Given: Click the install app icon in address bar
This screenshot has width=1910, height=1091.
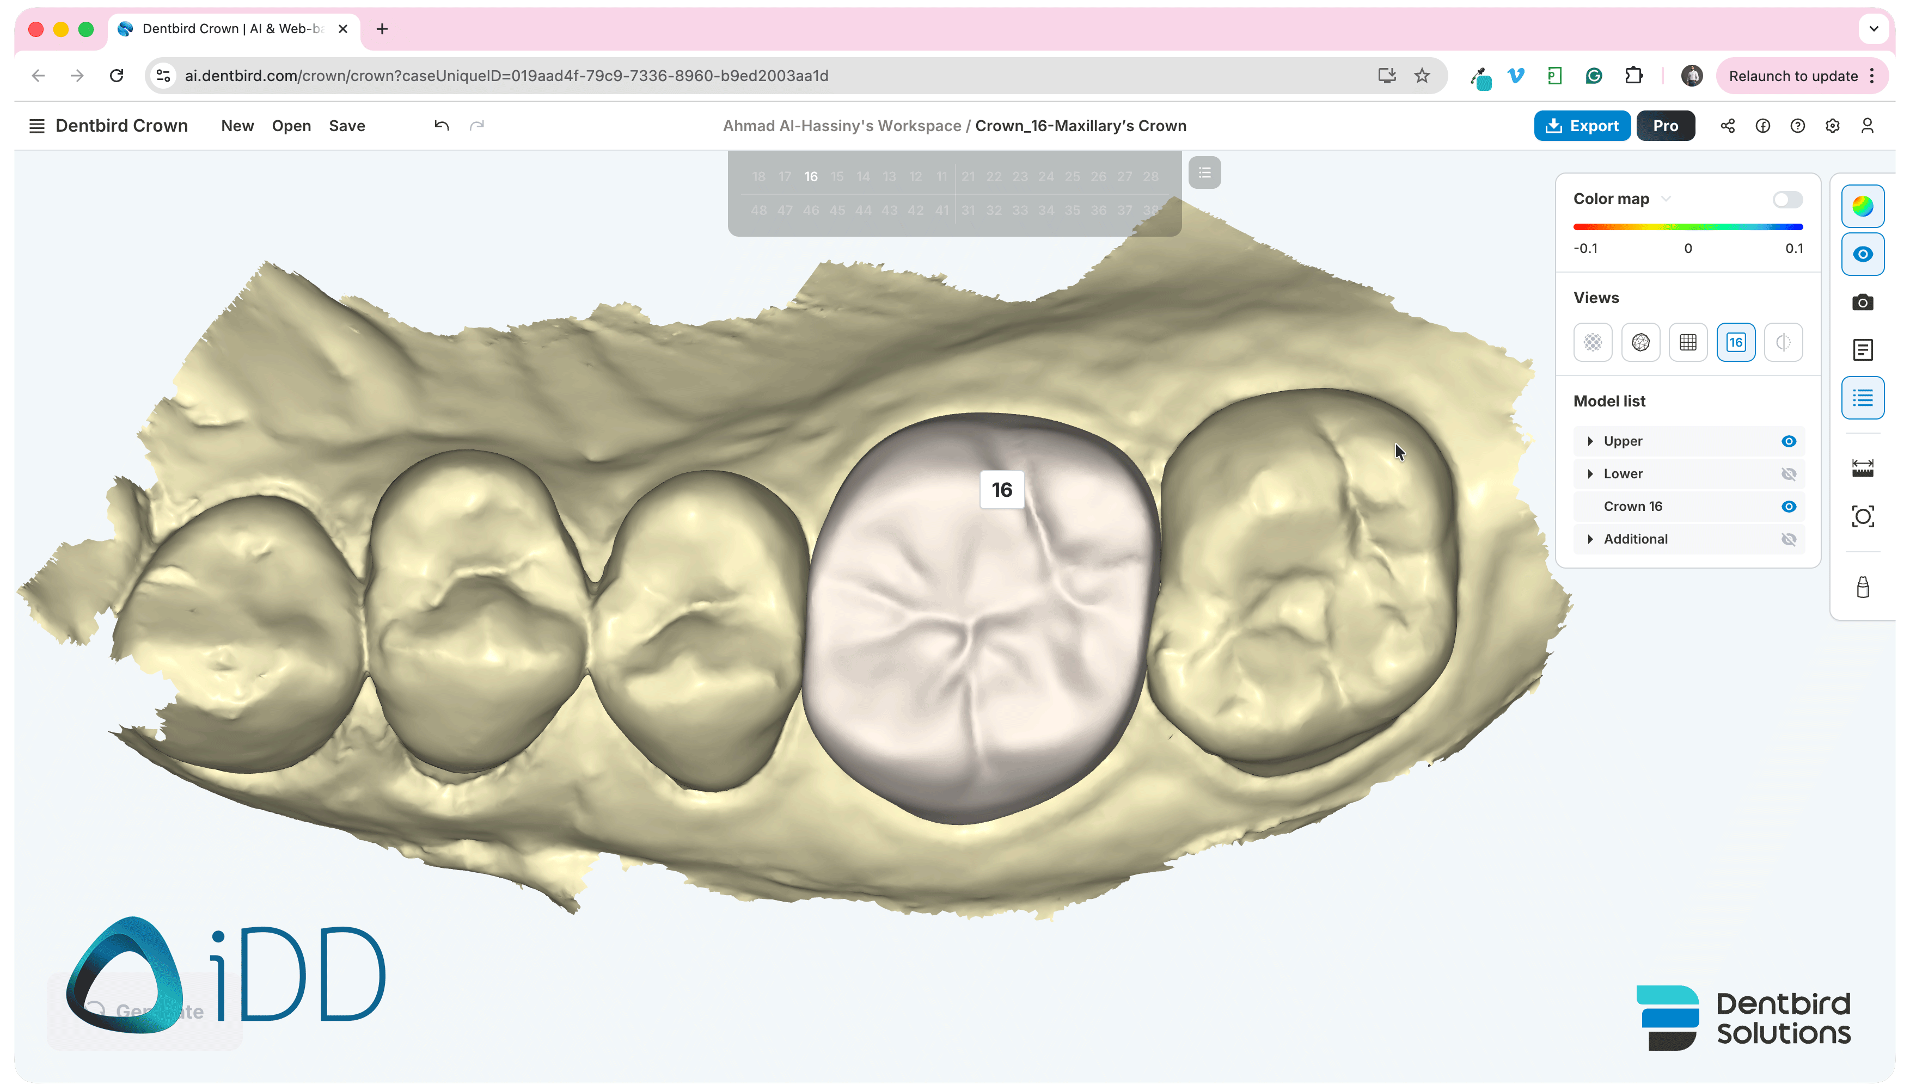Looking at the screenshot, I should tap(1387, 76).
